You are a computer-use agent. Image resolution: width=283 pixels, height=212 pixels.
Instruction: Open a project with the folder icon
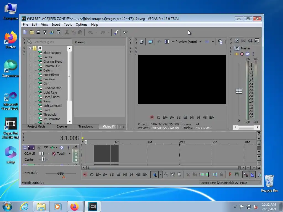point(32,32)
